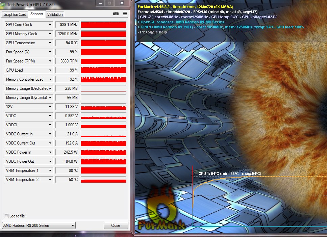Click the 58 °C VRM temperature value
The width and height of the screenshot is (327, 237).
click(x=67, y=180)
